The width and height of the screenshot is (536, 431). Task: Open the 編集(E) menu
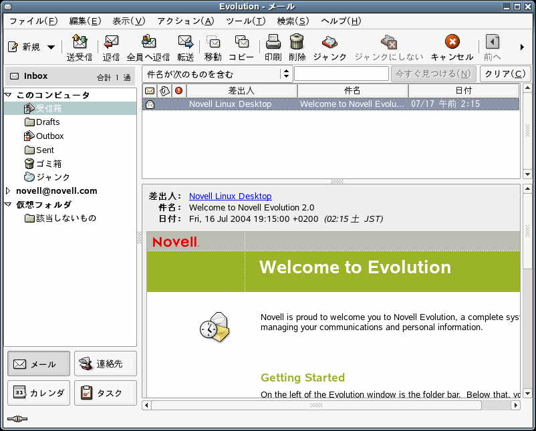[x=85, y=21]
